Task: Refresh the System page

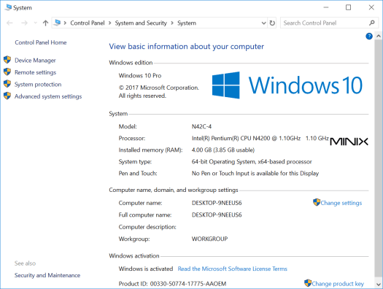Action: [272, 23]
